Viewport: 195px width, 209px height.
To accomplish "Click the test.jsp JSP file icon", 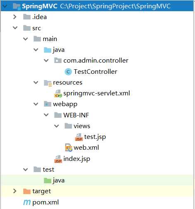I will coord(79,137).
